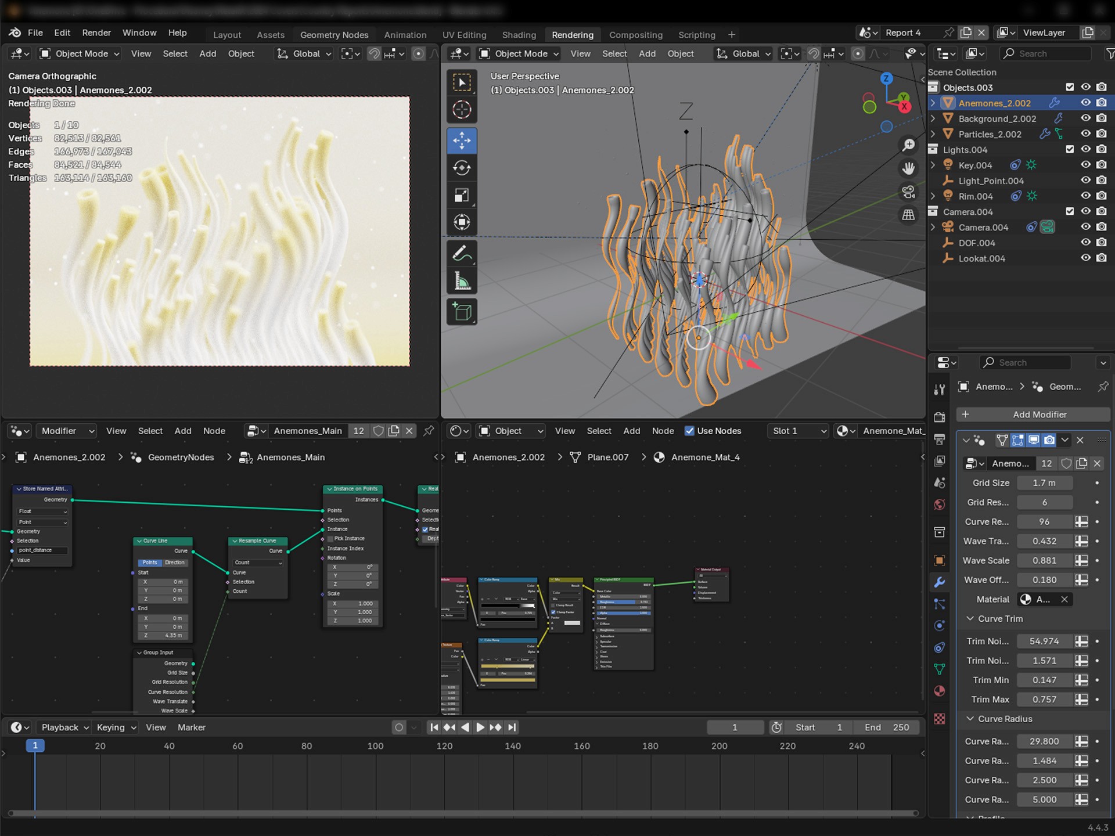Click the End frame field
Viewport: 1115px width, 836px height.
(886, 727)
